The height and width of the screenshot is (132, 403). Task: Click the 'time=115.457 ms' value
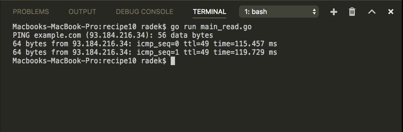245,44
